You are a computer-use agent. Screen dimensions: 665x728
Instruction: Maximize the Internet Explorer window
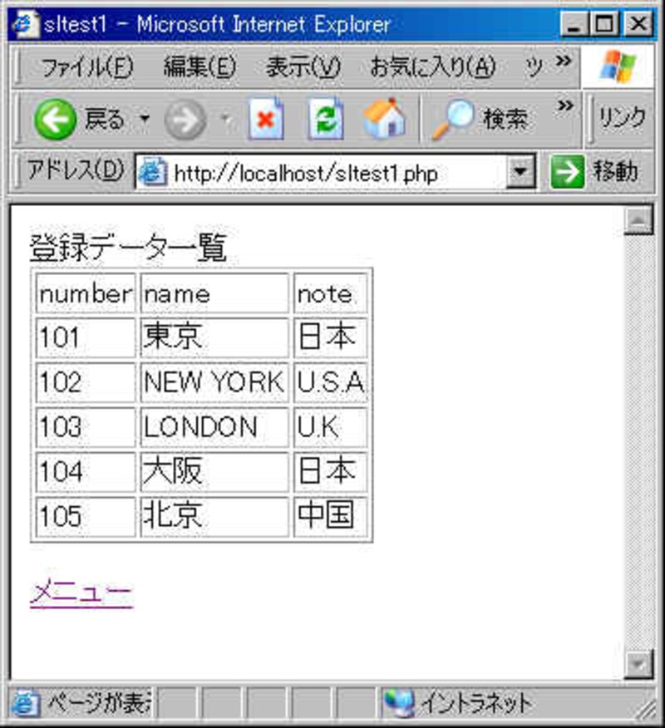click(x=604, y=23)
